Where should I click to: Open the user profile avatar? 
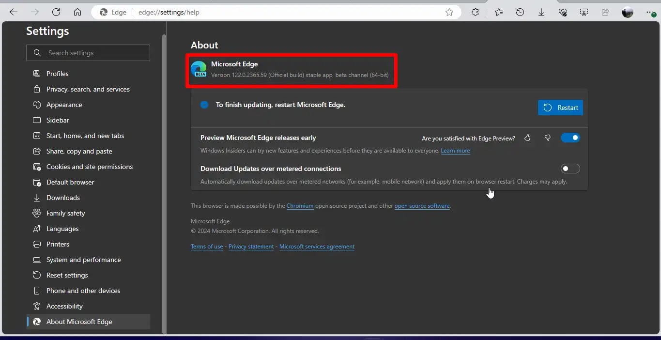[x=628, y=12]
